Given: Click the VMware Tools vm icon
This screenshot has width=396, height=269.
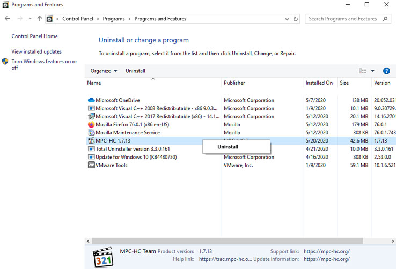Looking at the screenshot, I should click(x=91, y=165).
